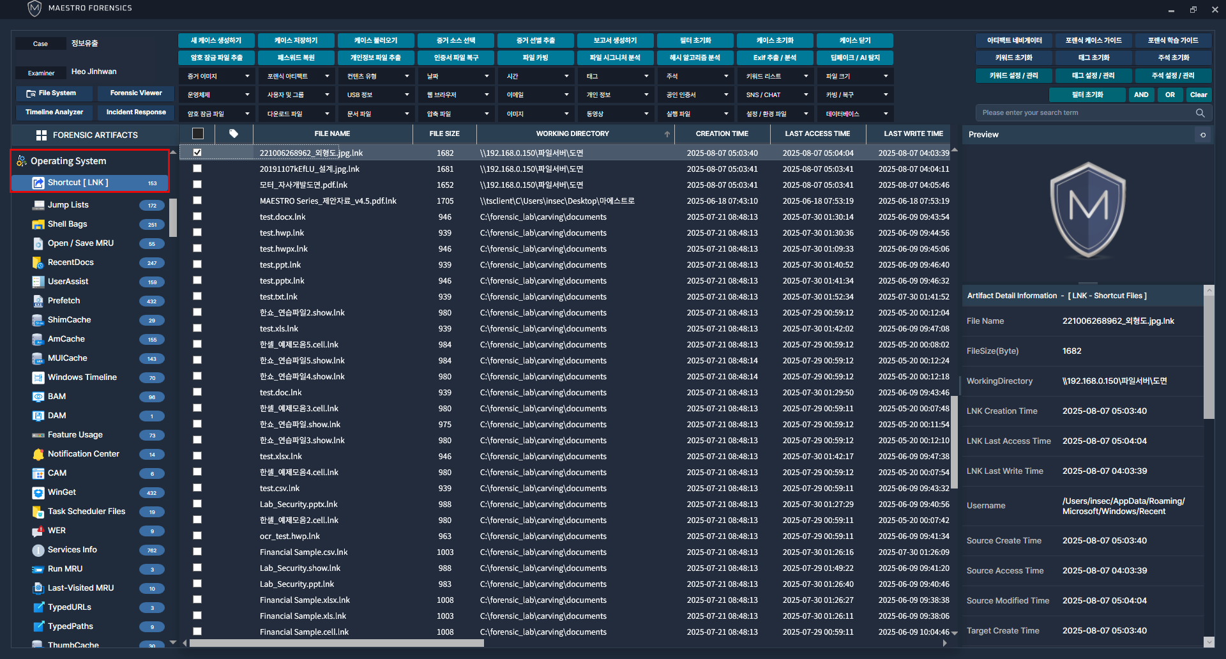Viewport: 1226px width, 659px height.
Task: Expand the SNS / CHAT dropdown
Action: pos(775,95)
